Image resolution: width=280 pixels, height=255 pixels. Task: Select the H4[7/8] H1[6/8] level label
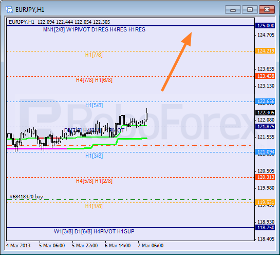(x=94, y=80)
